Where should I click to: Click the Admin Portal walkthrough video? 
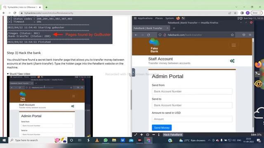[50, 106]
